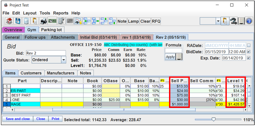Image resolution: width=255 pixels, height=126 pixels.
Task: Open the Help menu
Action: [76, 13]
